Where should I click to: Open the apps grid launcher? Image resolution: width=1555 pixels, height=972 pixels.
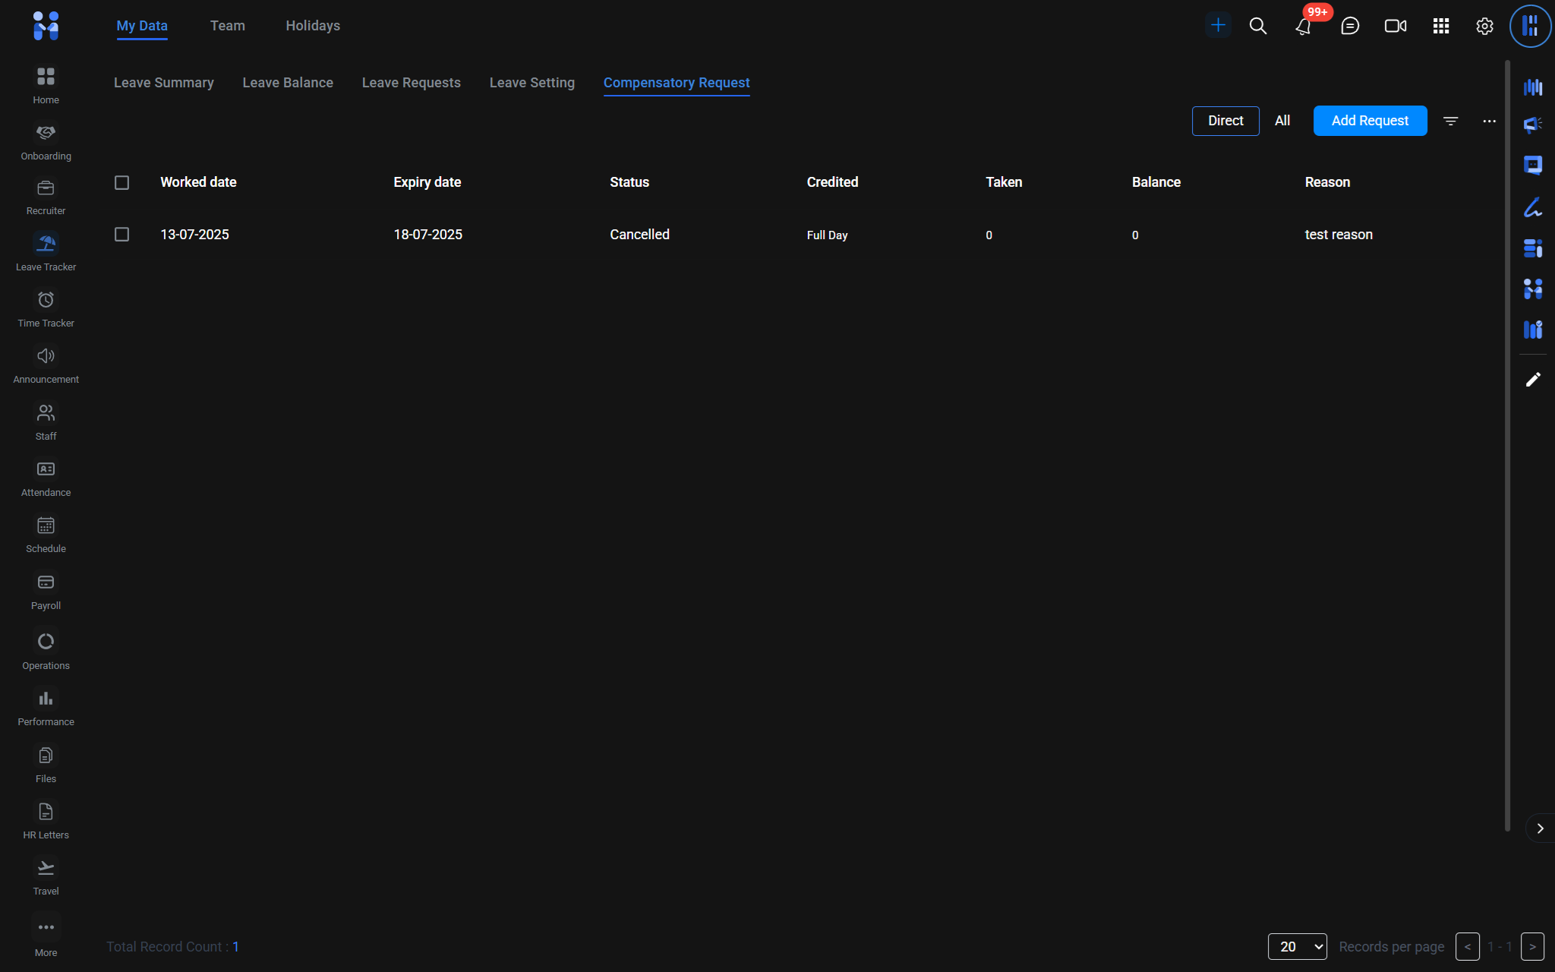[x=1440, y=27]
